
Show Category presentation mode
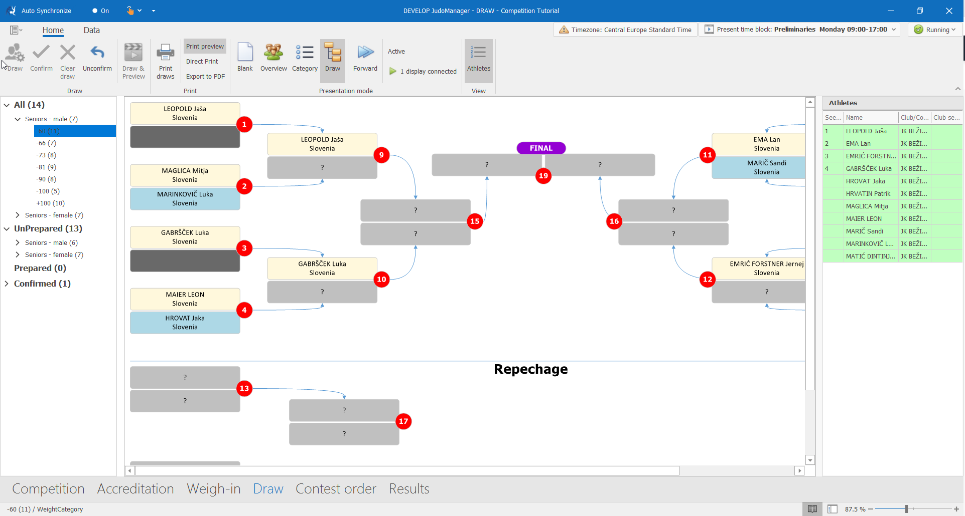305,58
